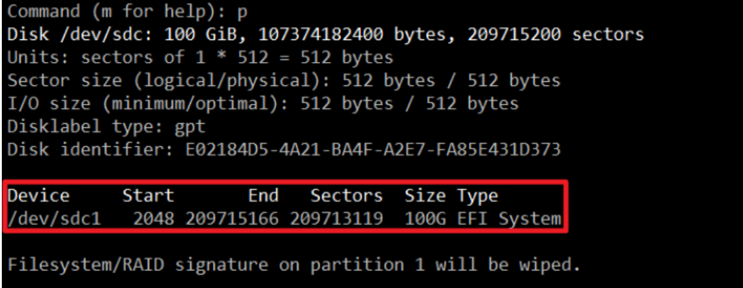This screenshot has width=743, height=288.
Task: Click the "Filesystem/RAID signature" warning line
Action: [x=294, y=264]
